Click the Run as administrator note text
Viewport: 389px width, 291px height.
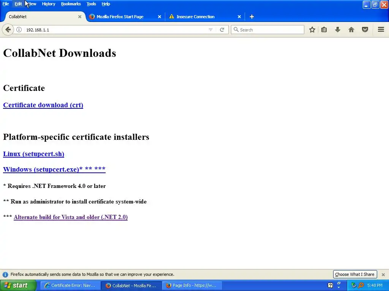[75, 202]
